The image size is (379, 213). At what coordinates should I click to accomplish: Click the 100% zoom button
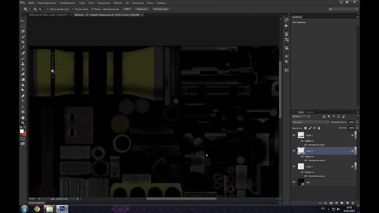(x=127, y=9)
